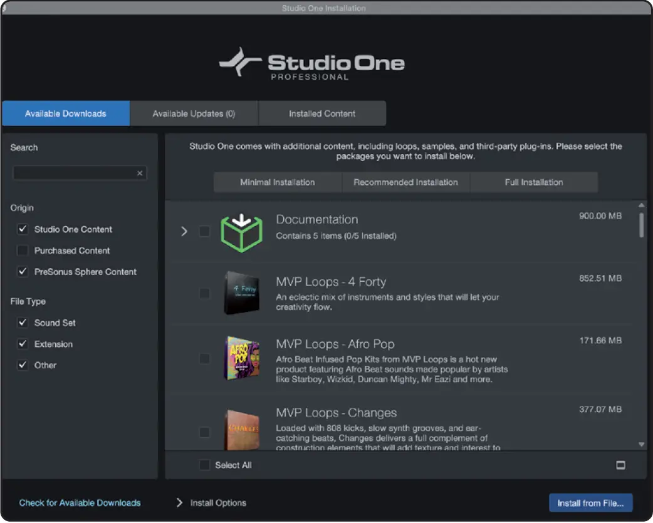Tick the Documentation package checkbox
Viewport: 653px width, 523px height.
click(x=204, y=231)
